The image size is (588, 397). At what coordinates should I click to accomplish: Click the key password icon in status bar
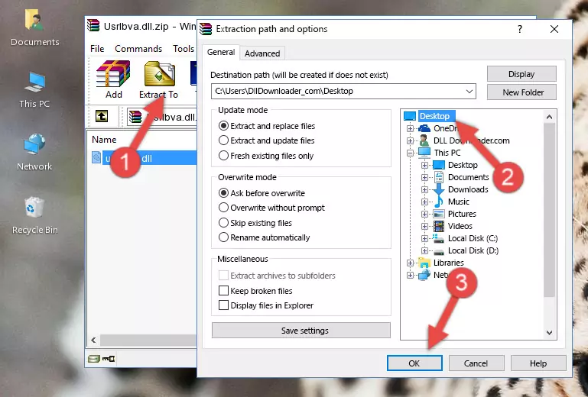pos(109,359)
